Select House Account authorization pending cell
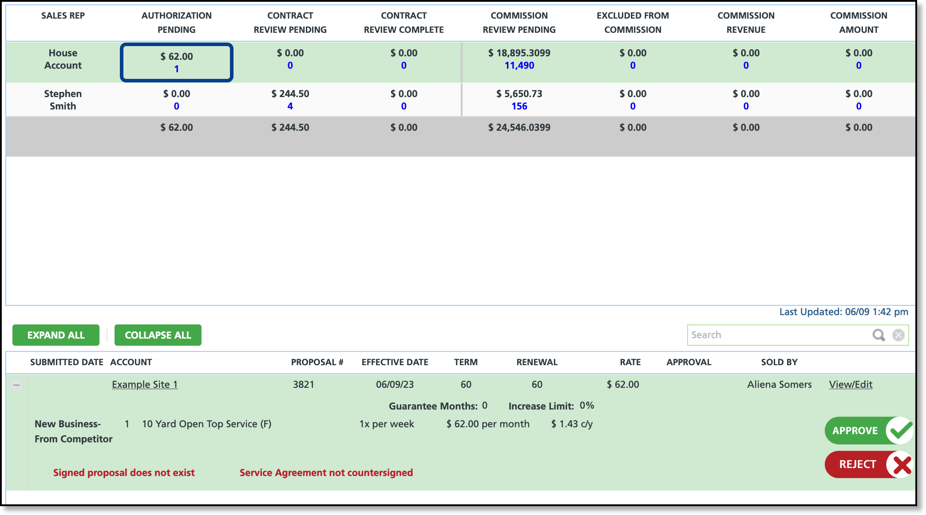 (177, 62)
